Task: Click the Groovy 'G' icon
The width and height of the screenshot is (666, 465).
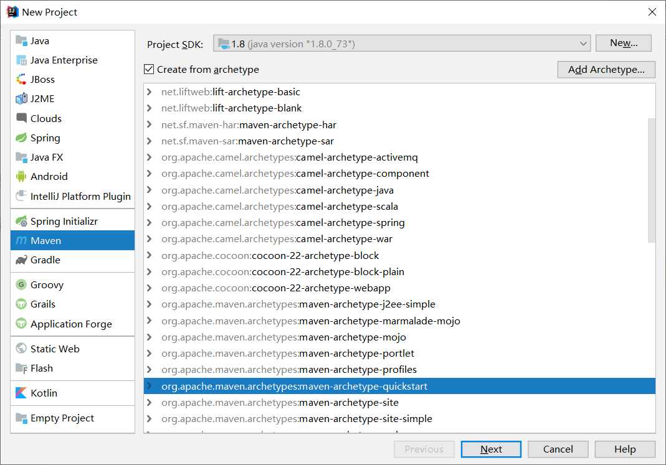Action: click(21, 284)
